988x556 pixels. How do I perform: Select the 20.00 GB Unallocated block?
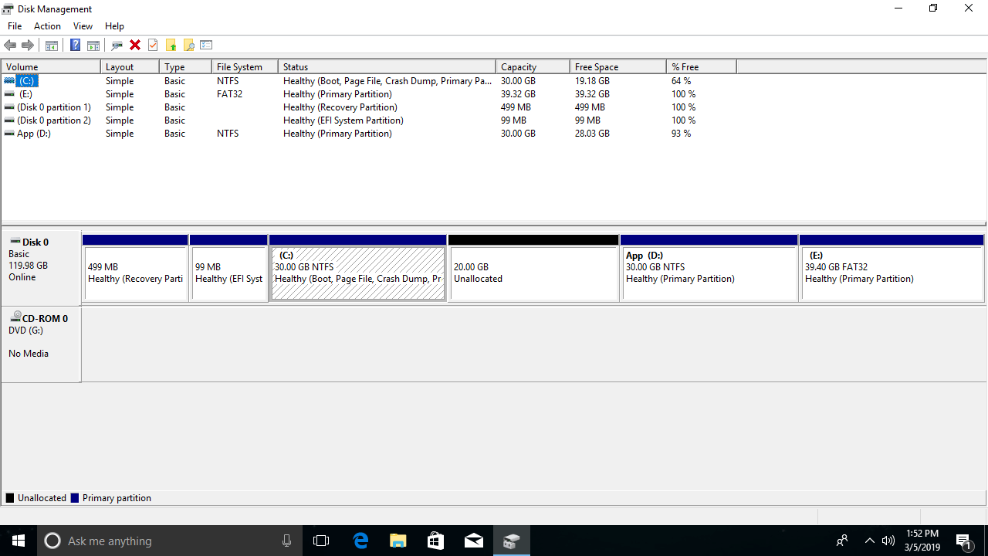[x=533, y=273]
